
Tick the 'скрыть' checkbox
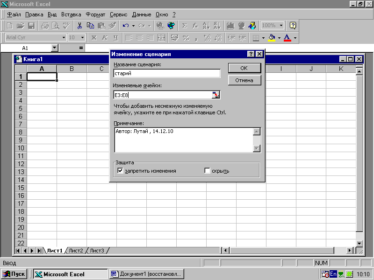pyautogui.click(x=207, y=171)
